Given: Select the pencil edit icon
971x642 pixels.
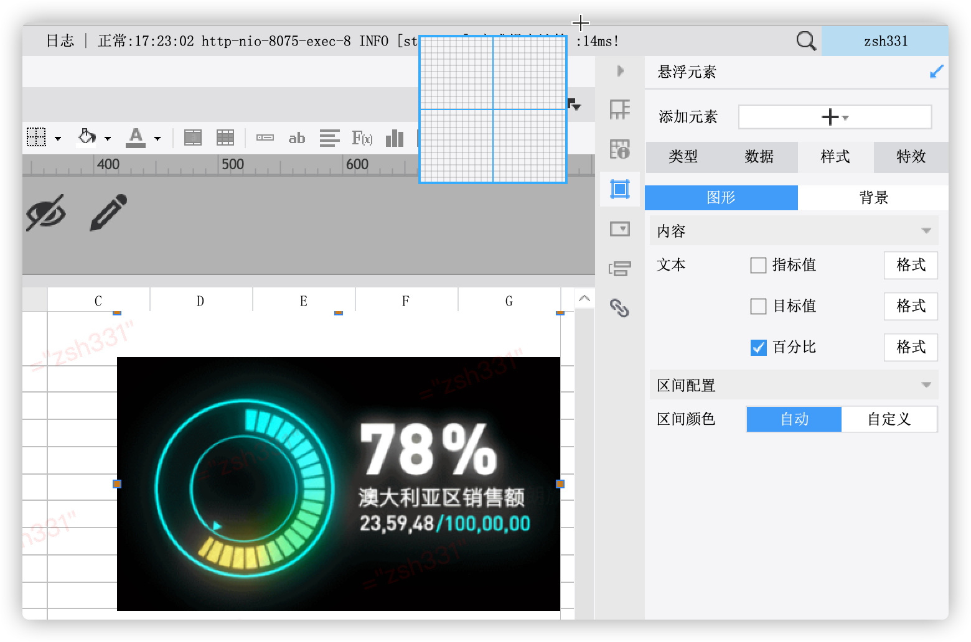Looking at the screenshot, I should 108,213.
